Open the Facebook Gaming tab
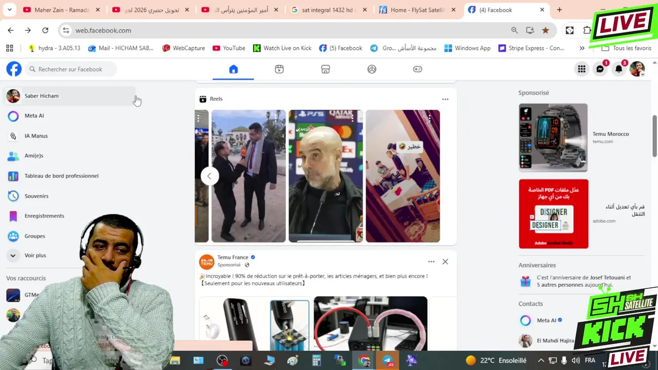658x370 pixels. click(417, 69)
